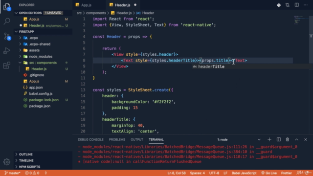
Task: Collapse the src / components folder
Action: click(43, 63)
